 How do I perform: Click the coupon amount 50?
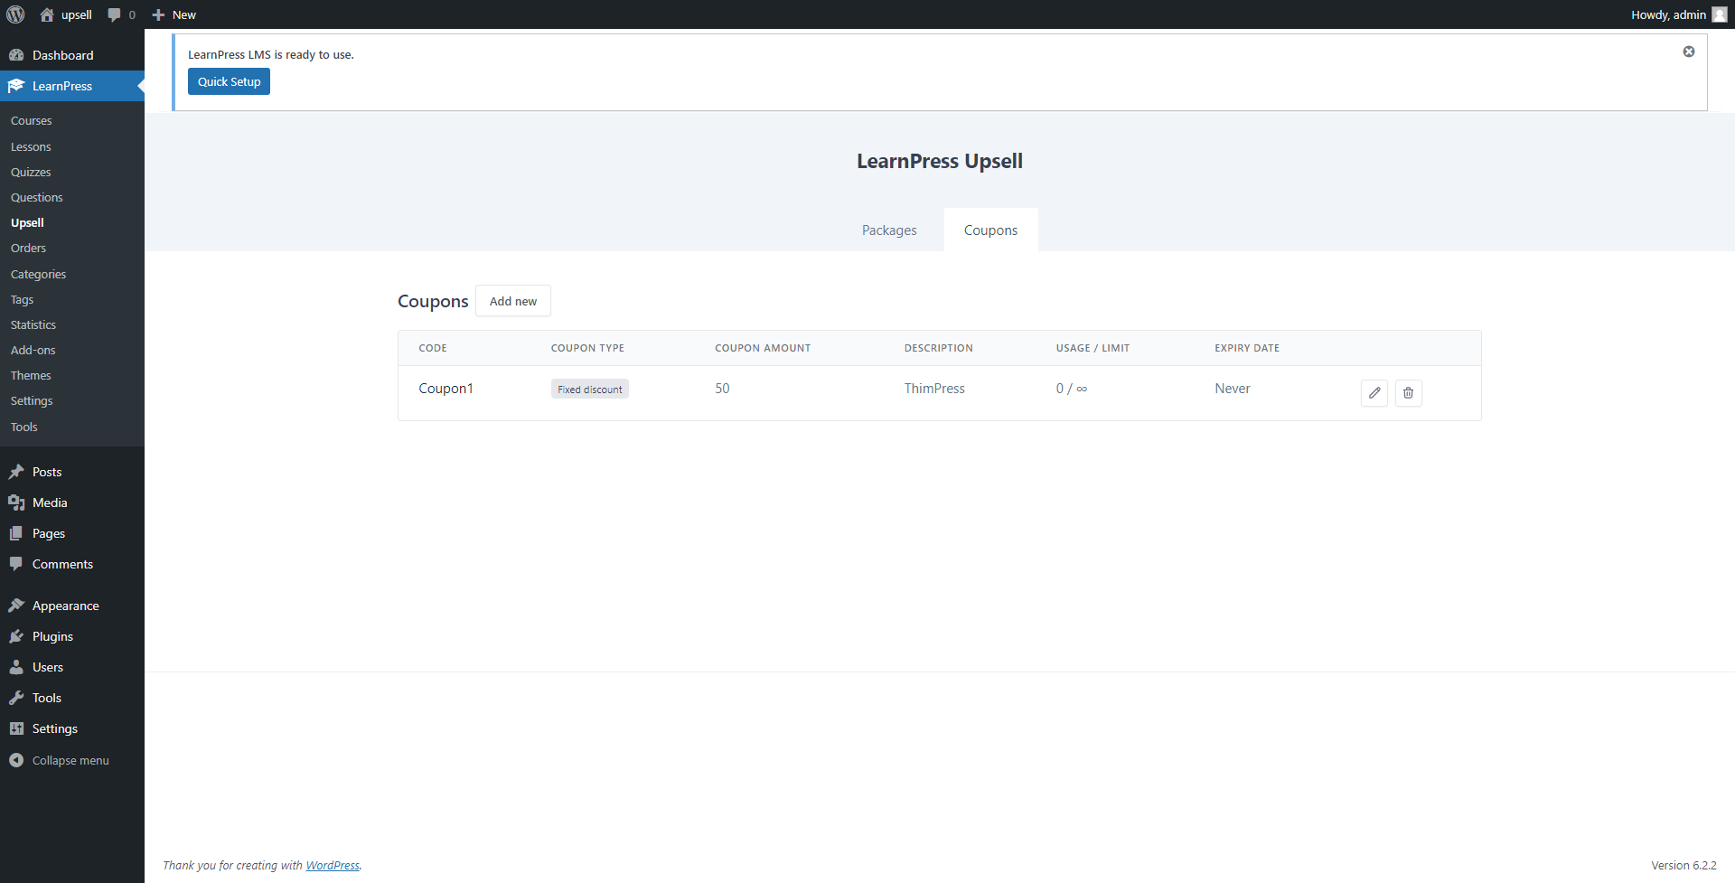(x=722, y=389)
